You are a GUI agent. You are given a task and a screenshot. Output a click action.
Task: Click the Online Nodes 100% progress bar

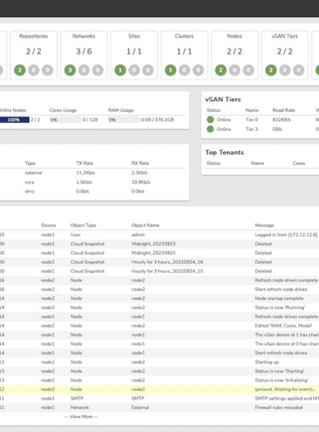click(15, 120)
